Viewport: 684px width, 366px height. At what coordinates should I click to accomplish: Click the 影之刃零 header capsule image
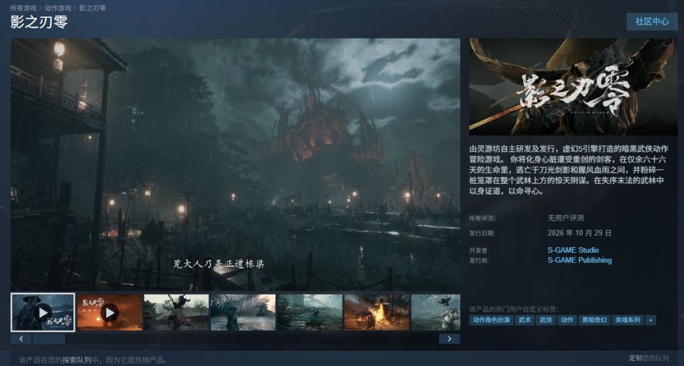573,87
